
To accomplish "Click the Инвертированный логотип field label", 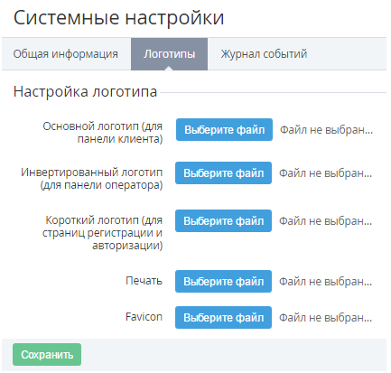I will click(x=92, y=179).
